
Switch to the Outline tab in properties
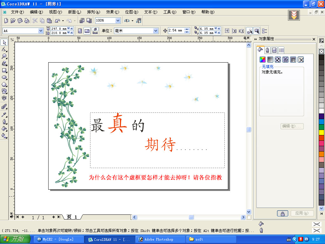(267, 50)
